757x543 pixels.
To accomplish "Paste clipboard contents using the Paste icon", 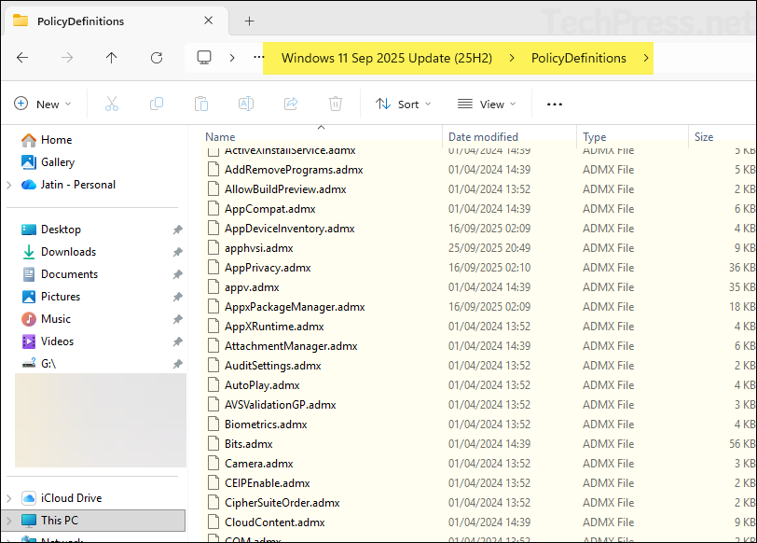I will tap(200, 104).
